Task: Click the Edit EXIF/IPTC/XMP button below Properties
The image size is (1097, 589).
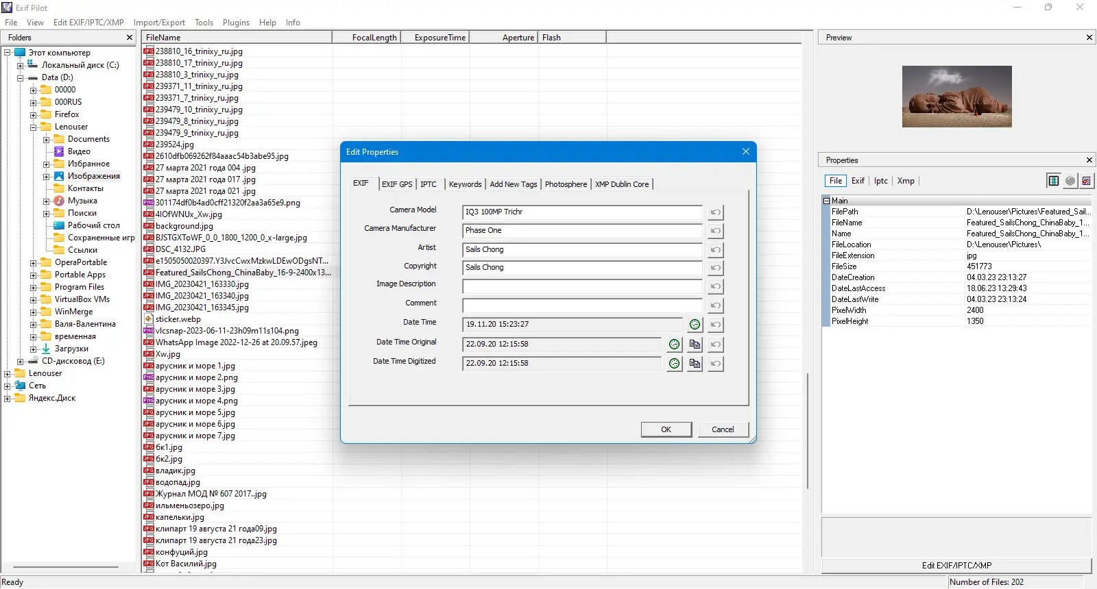Action: [x=956, y=566]
